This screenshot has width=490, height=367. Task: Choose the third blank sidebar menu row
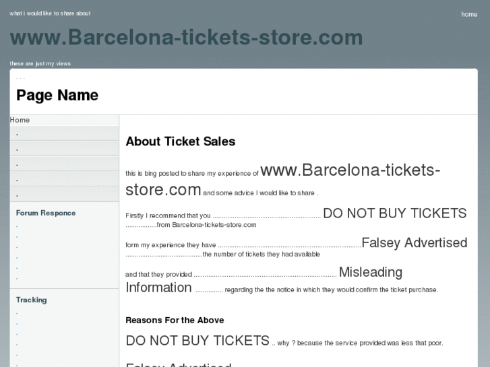coord(64,164)
